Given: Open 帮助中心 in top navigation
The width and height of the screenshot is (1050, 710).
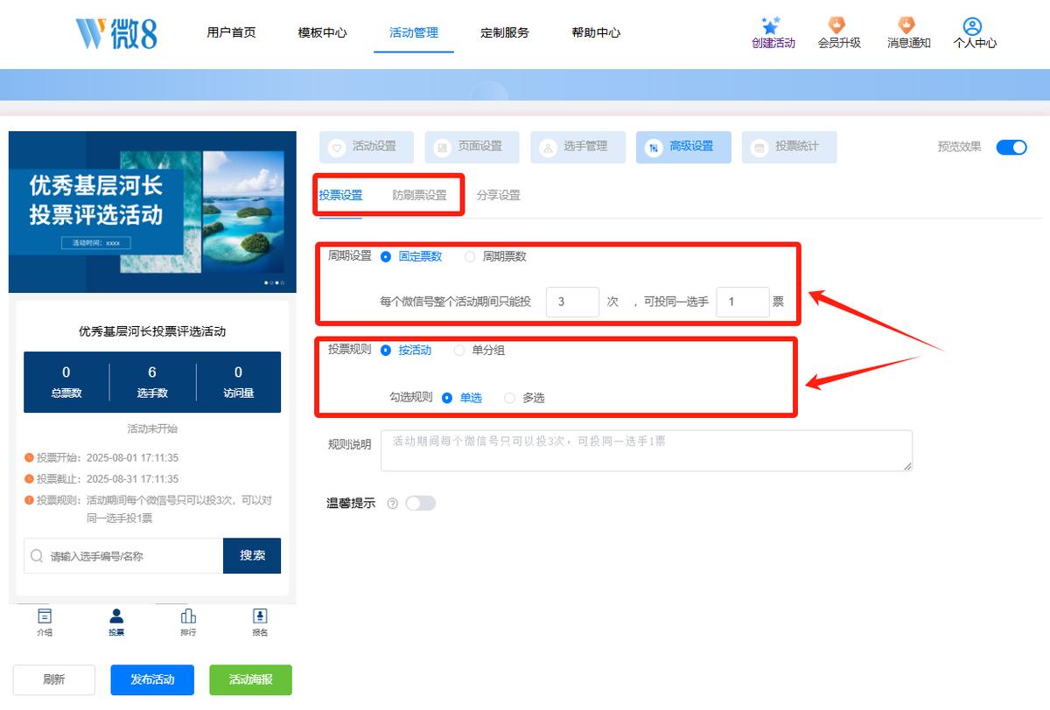Looking at the screenshot, I should point(596,32).
